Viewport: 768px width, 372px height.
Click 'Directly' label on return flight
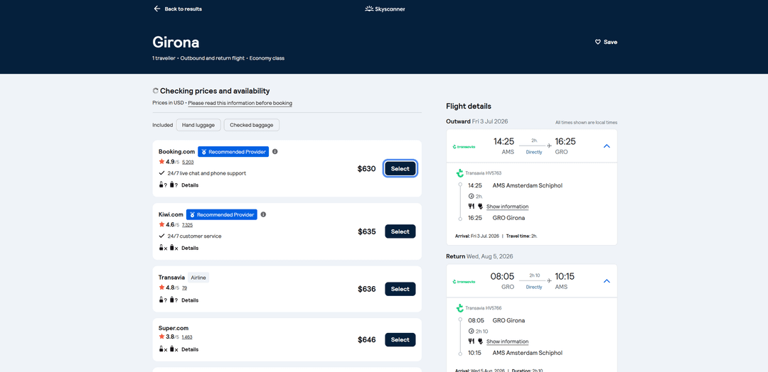pyautogui.click(x=534, y=287)
